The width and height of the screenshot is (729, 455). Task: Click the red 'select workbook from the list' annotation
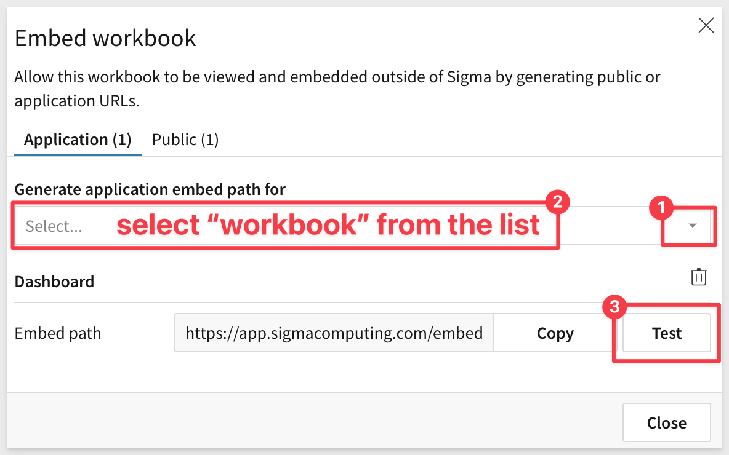pos(328,226)
